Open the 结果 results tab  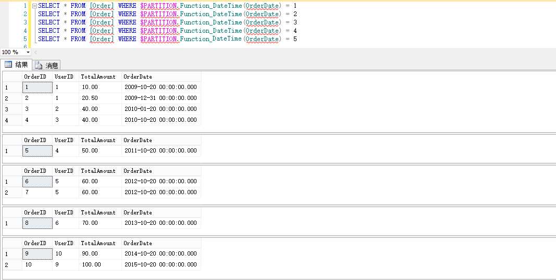16,65
